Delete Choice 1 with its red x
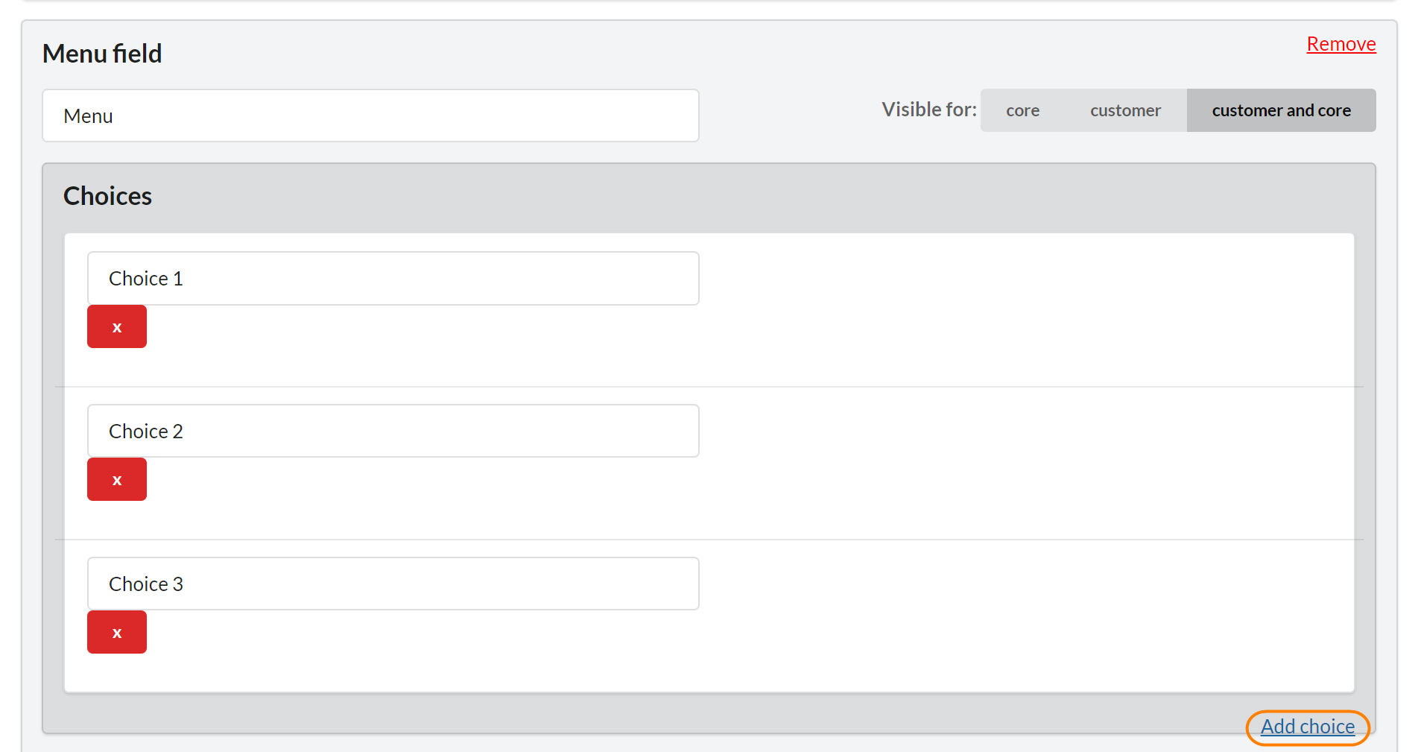1421x752 pixels. click(x=117, y=326)
